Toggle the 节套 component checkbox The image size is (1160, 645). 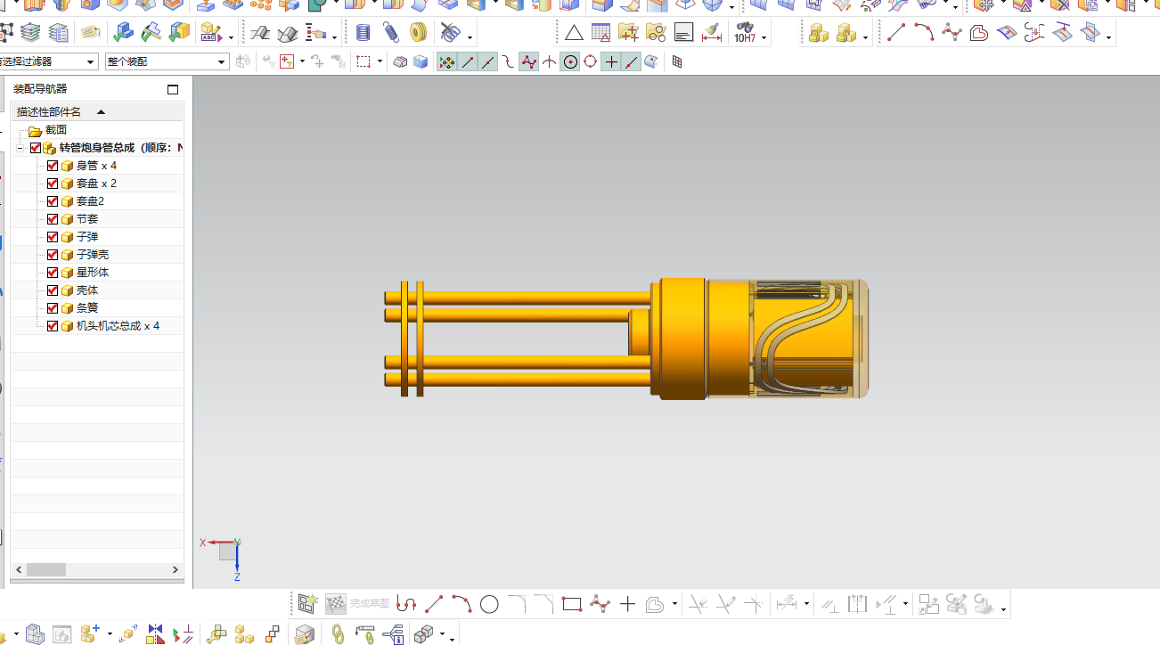click(x=53, y=219)
